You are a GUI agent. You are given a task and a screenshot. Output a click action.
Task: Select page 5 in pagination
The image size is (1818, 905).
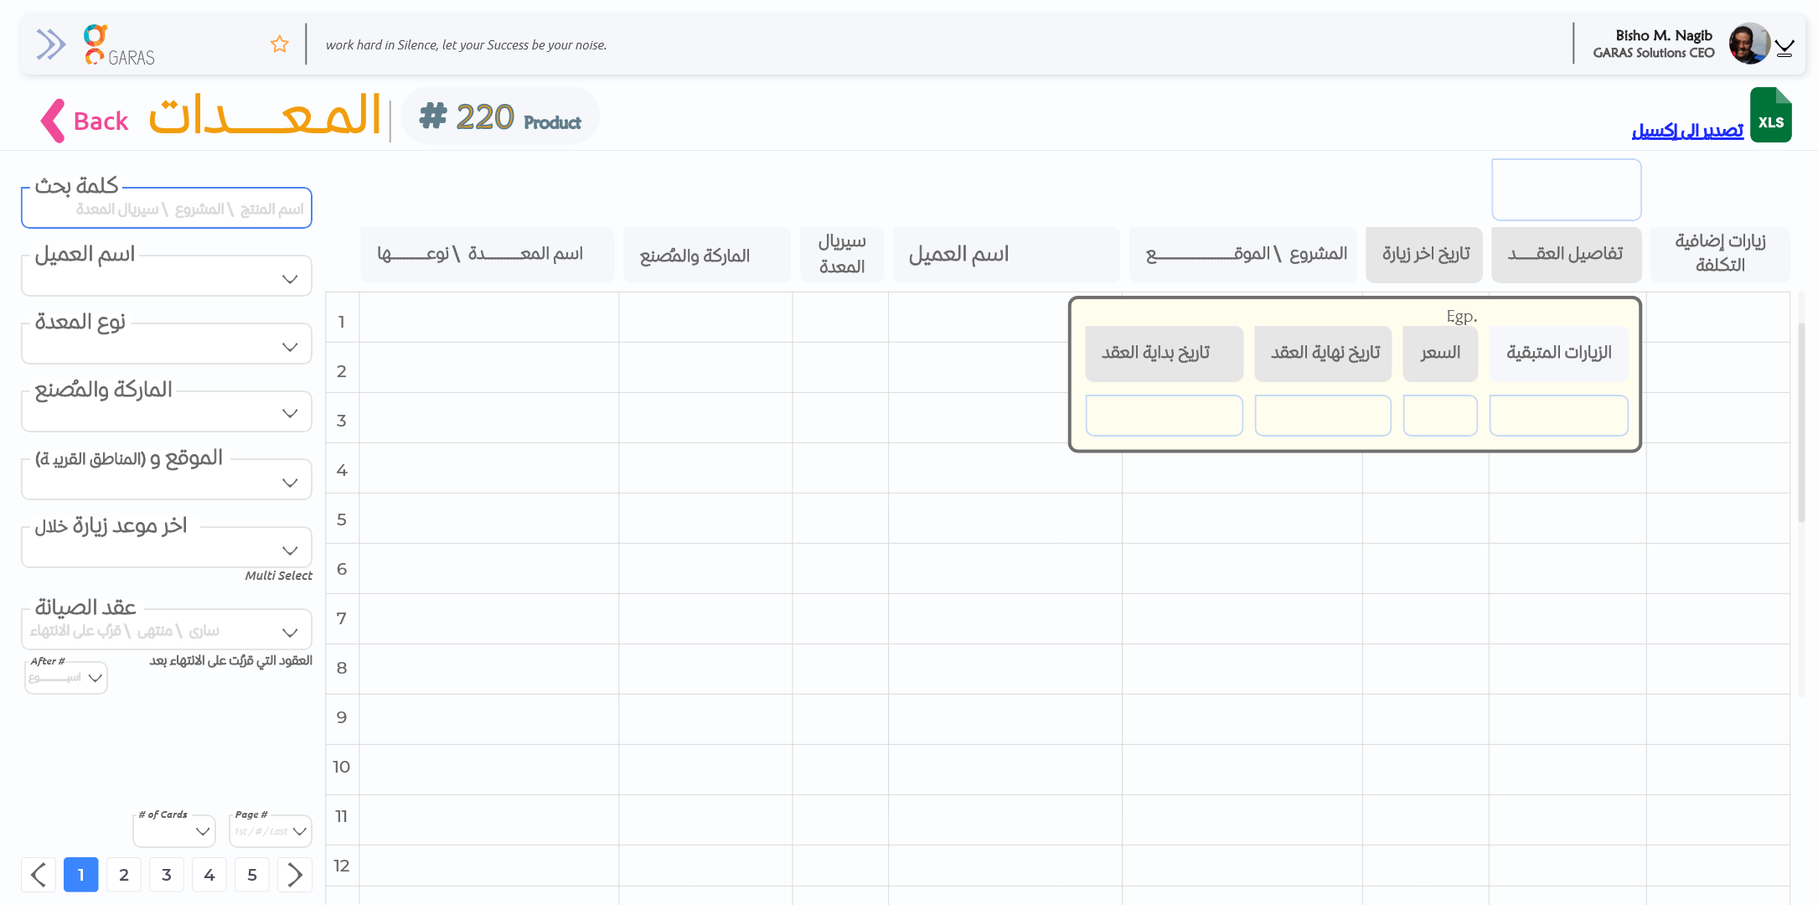click(252, 875)
